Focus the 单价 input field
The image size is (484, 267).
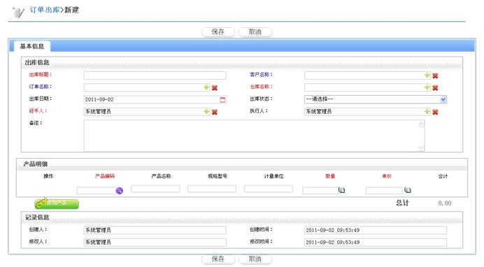tap(384, 191)
